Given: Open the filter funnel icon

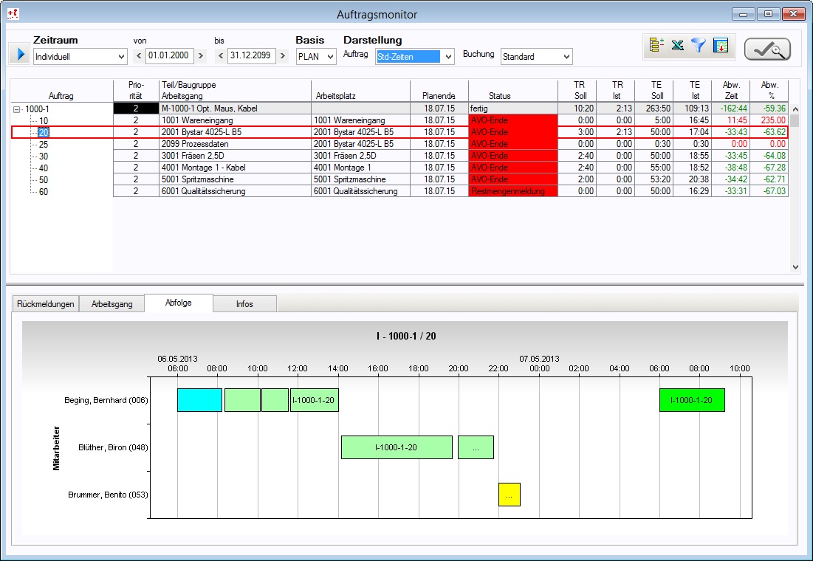Looking at the screenshot, I should [699, 46].
